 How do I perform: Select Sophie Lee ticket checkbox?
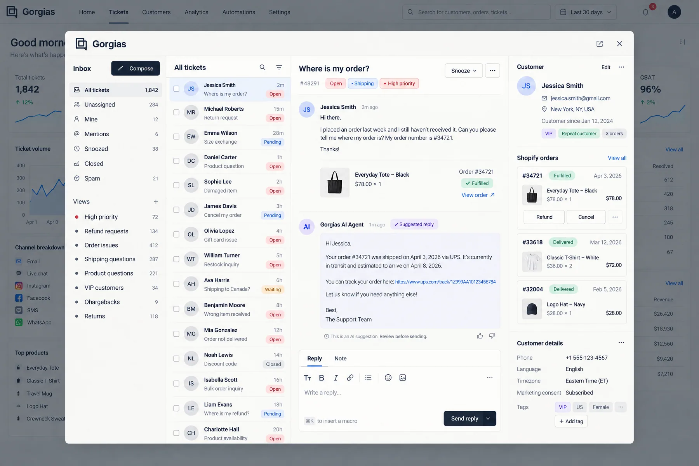[x=176, y=185]
